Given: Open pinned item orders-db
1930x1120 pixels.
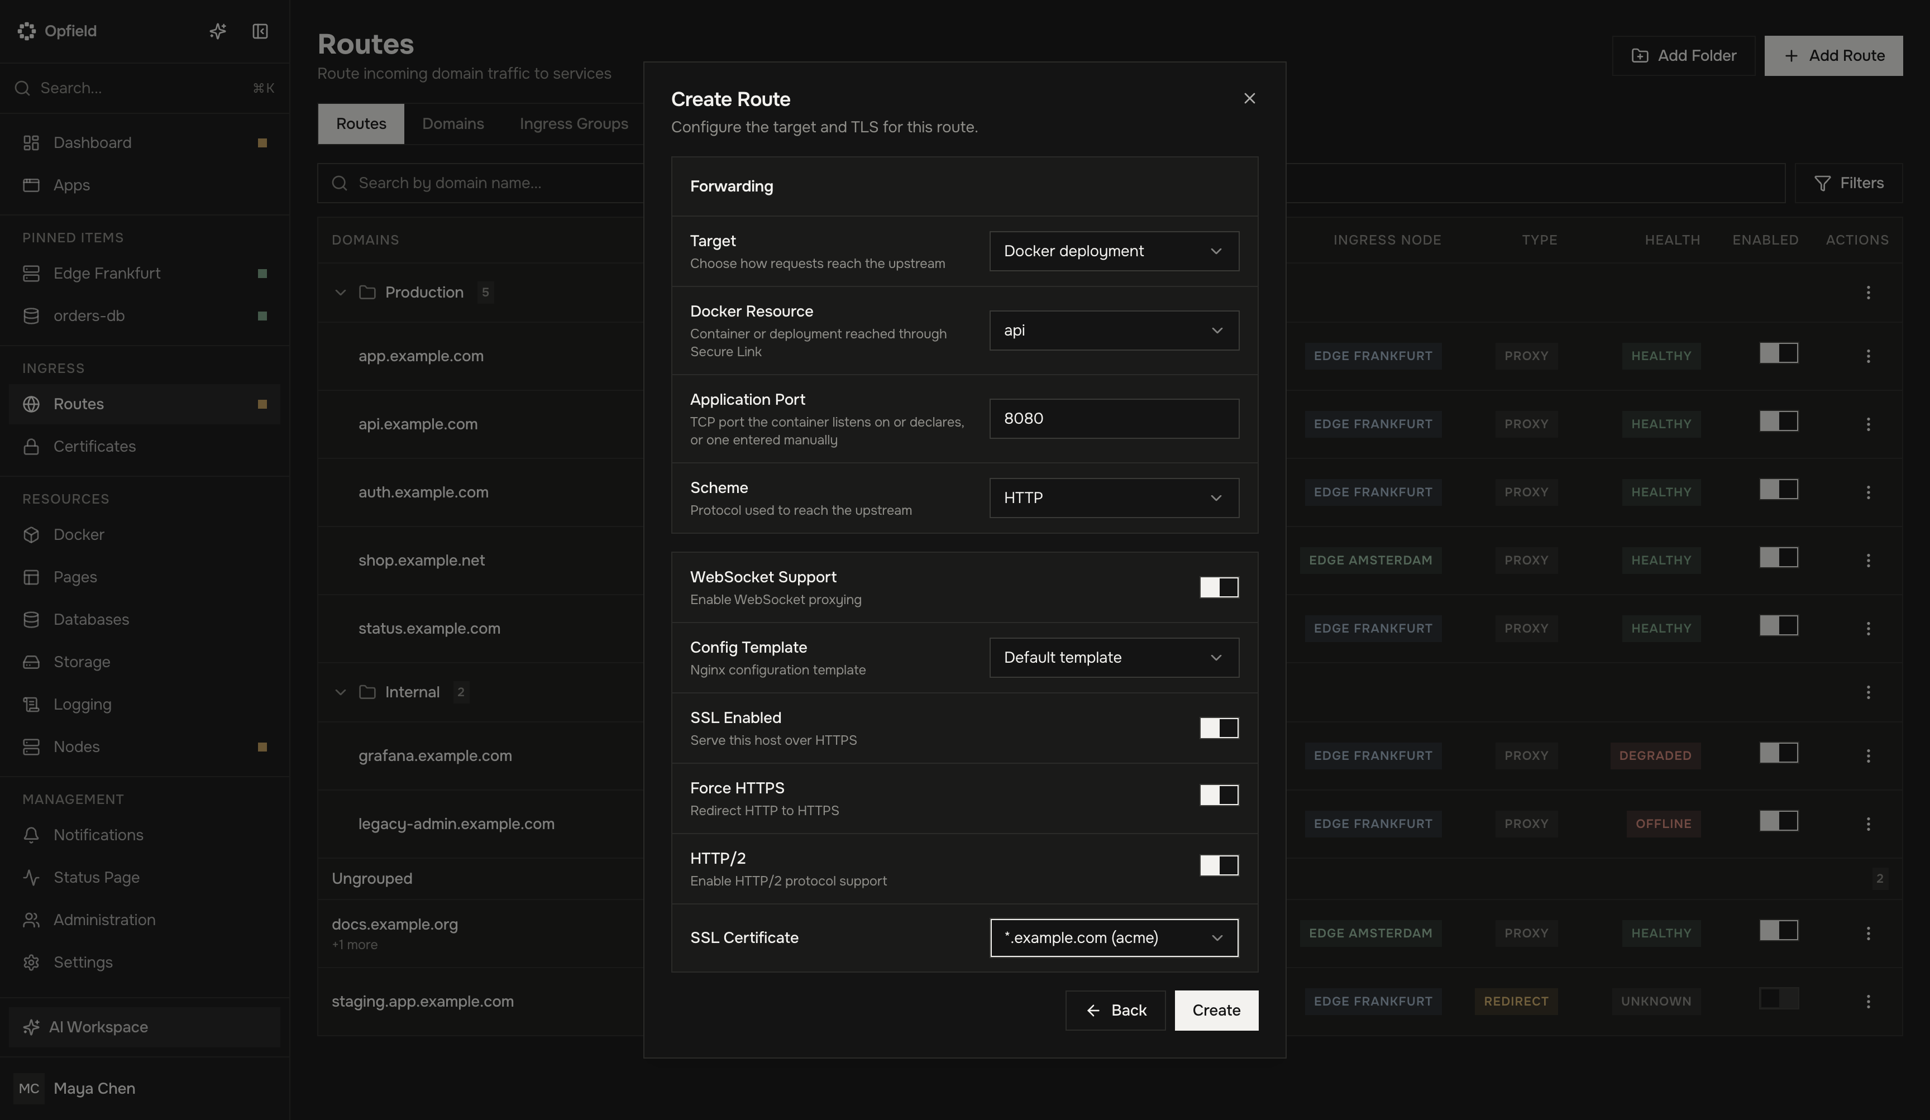Looking at the screenshot, I should (144, 316).
